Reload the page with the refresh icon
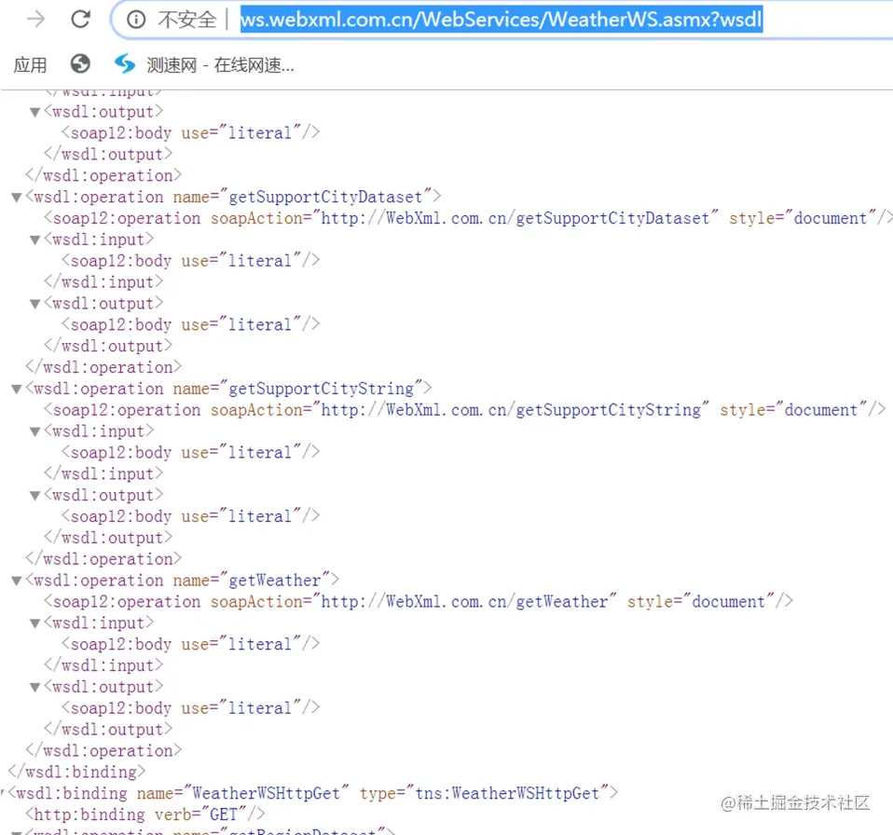This screenshot has height=835, width=893. pyautogui.click(x=80, y=20)
